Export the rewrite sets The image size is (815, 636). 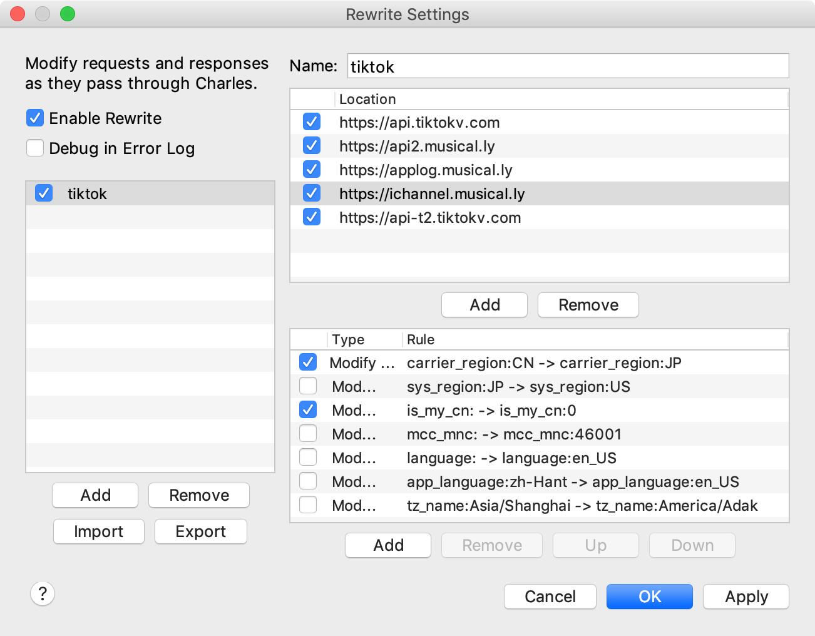pyautogui.click(x=201, y=531)
